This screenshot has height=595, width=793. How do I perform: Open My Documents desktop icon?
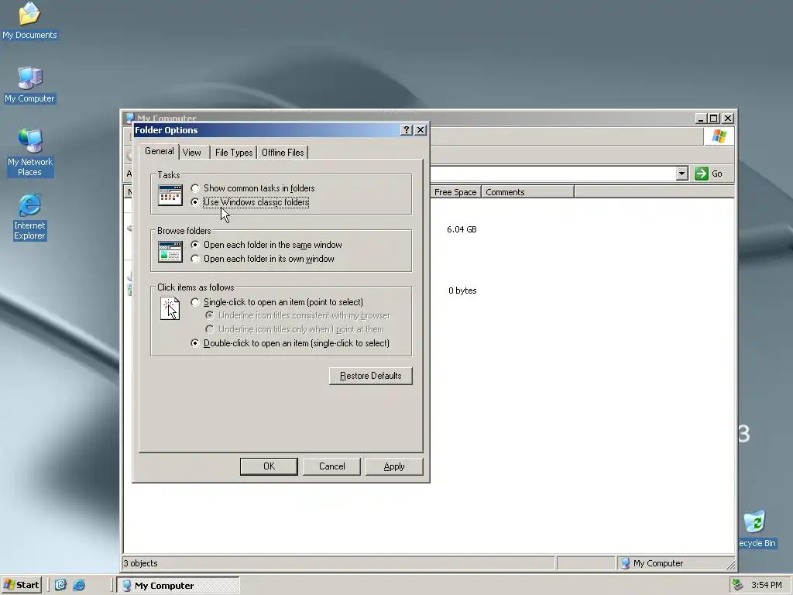(x=29, y=21)
